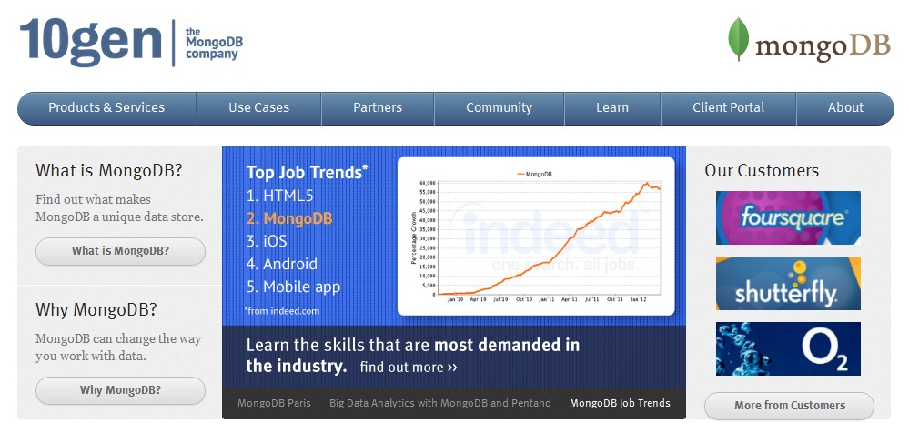Image resolution: width=909 pixels, height=433 pixels.
Task: Switch to the MongoDB Paris slide
Action: (274, 404)
